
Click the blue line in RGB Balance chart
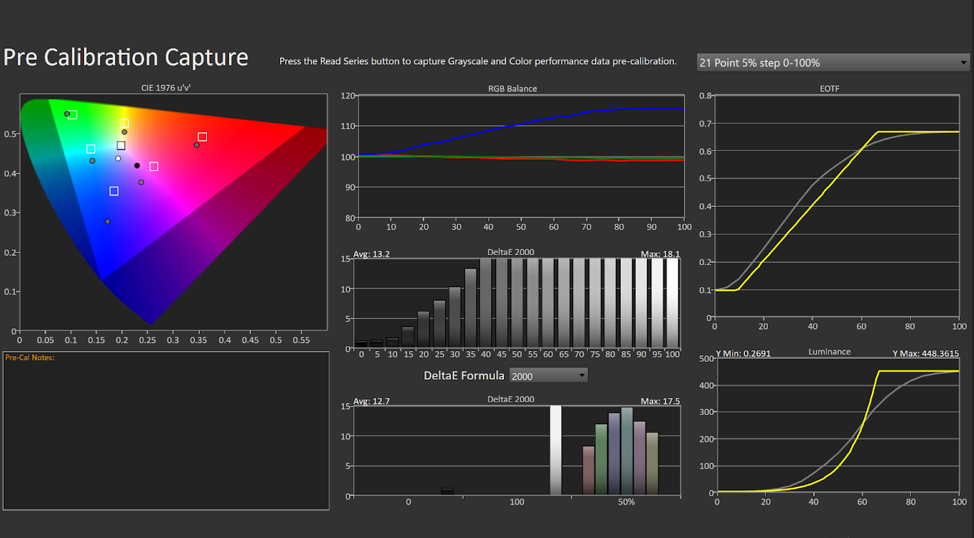tap(521, 125)
